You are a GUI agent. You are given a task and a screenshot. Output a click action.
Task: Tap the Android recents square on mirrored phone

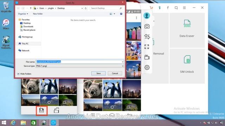coord(128,107)
